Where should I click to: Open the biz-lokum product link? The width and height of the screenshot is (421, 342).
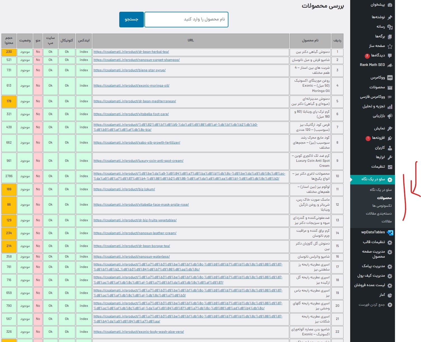(124, 189)
